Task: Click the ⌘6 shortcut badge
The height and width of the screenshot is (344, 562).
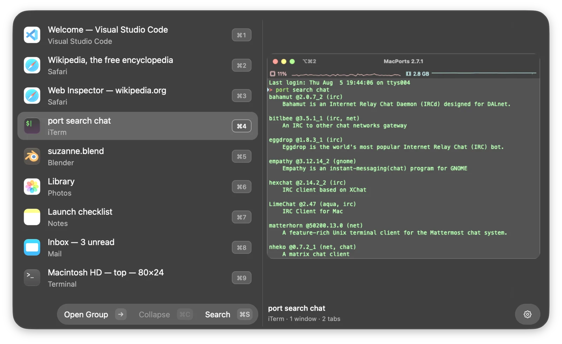Action: (241, 187)
